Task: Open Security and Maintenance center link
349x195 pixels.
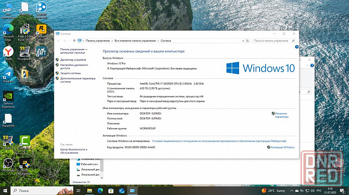Action: [73, 151]
